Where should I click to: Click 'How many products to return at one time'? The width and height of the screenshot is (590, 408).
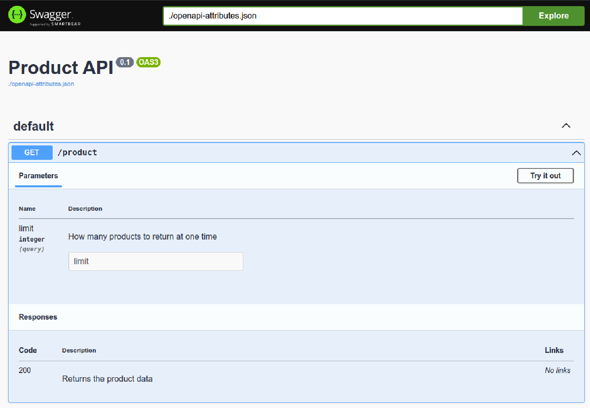point(142,237)
